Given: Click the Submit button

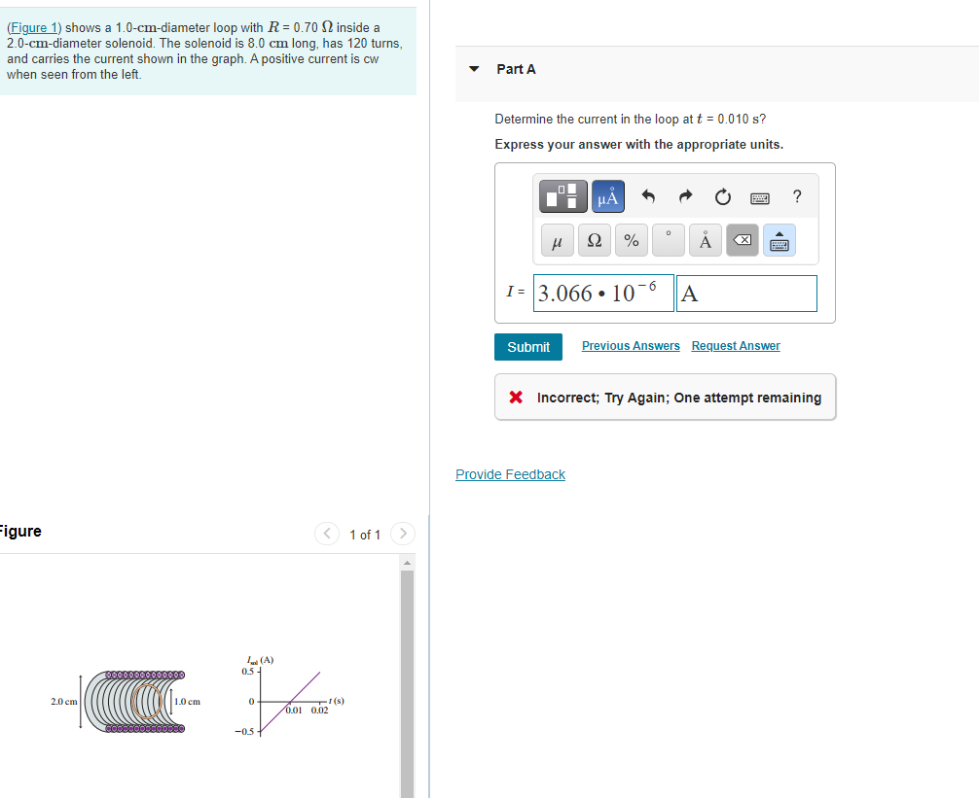Looking at the screenshot, I should click(527, 346).
